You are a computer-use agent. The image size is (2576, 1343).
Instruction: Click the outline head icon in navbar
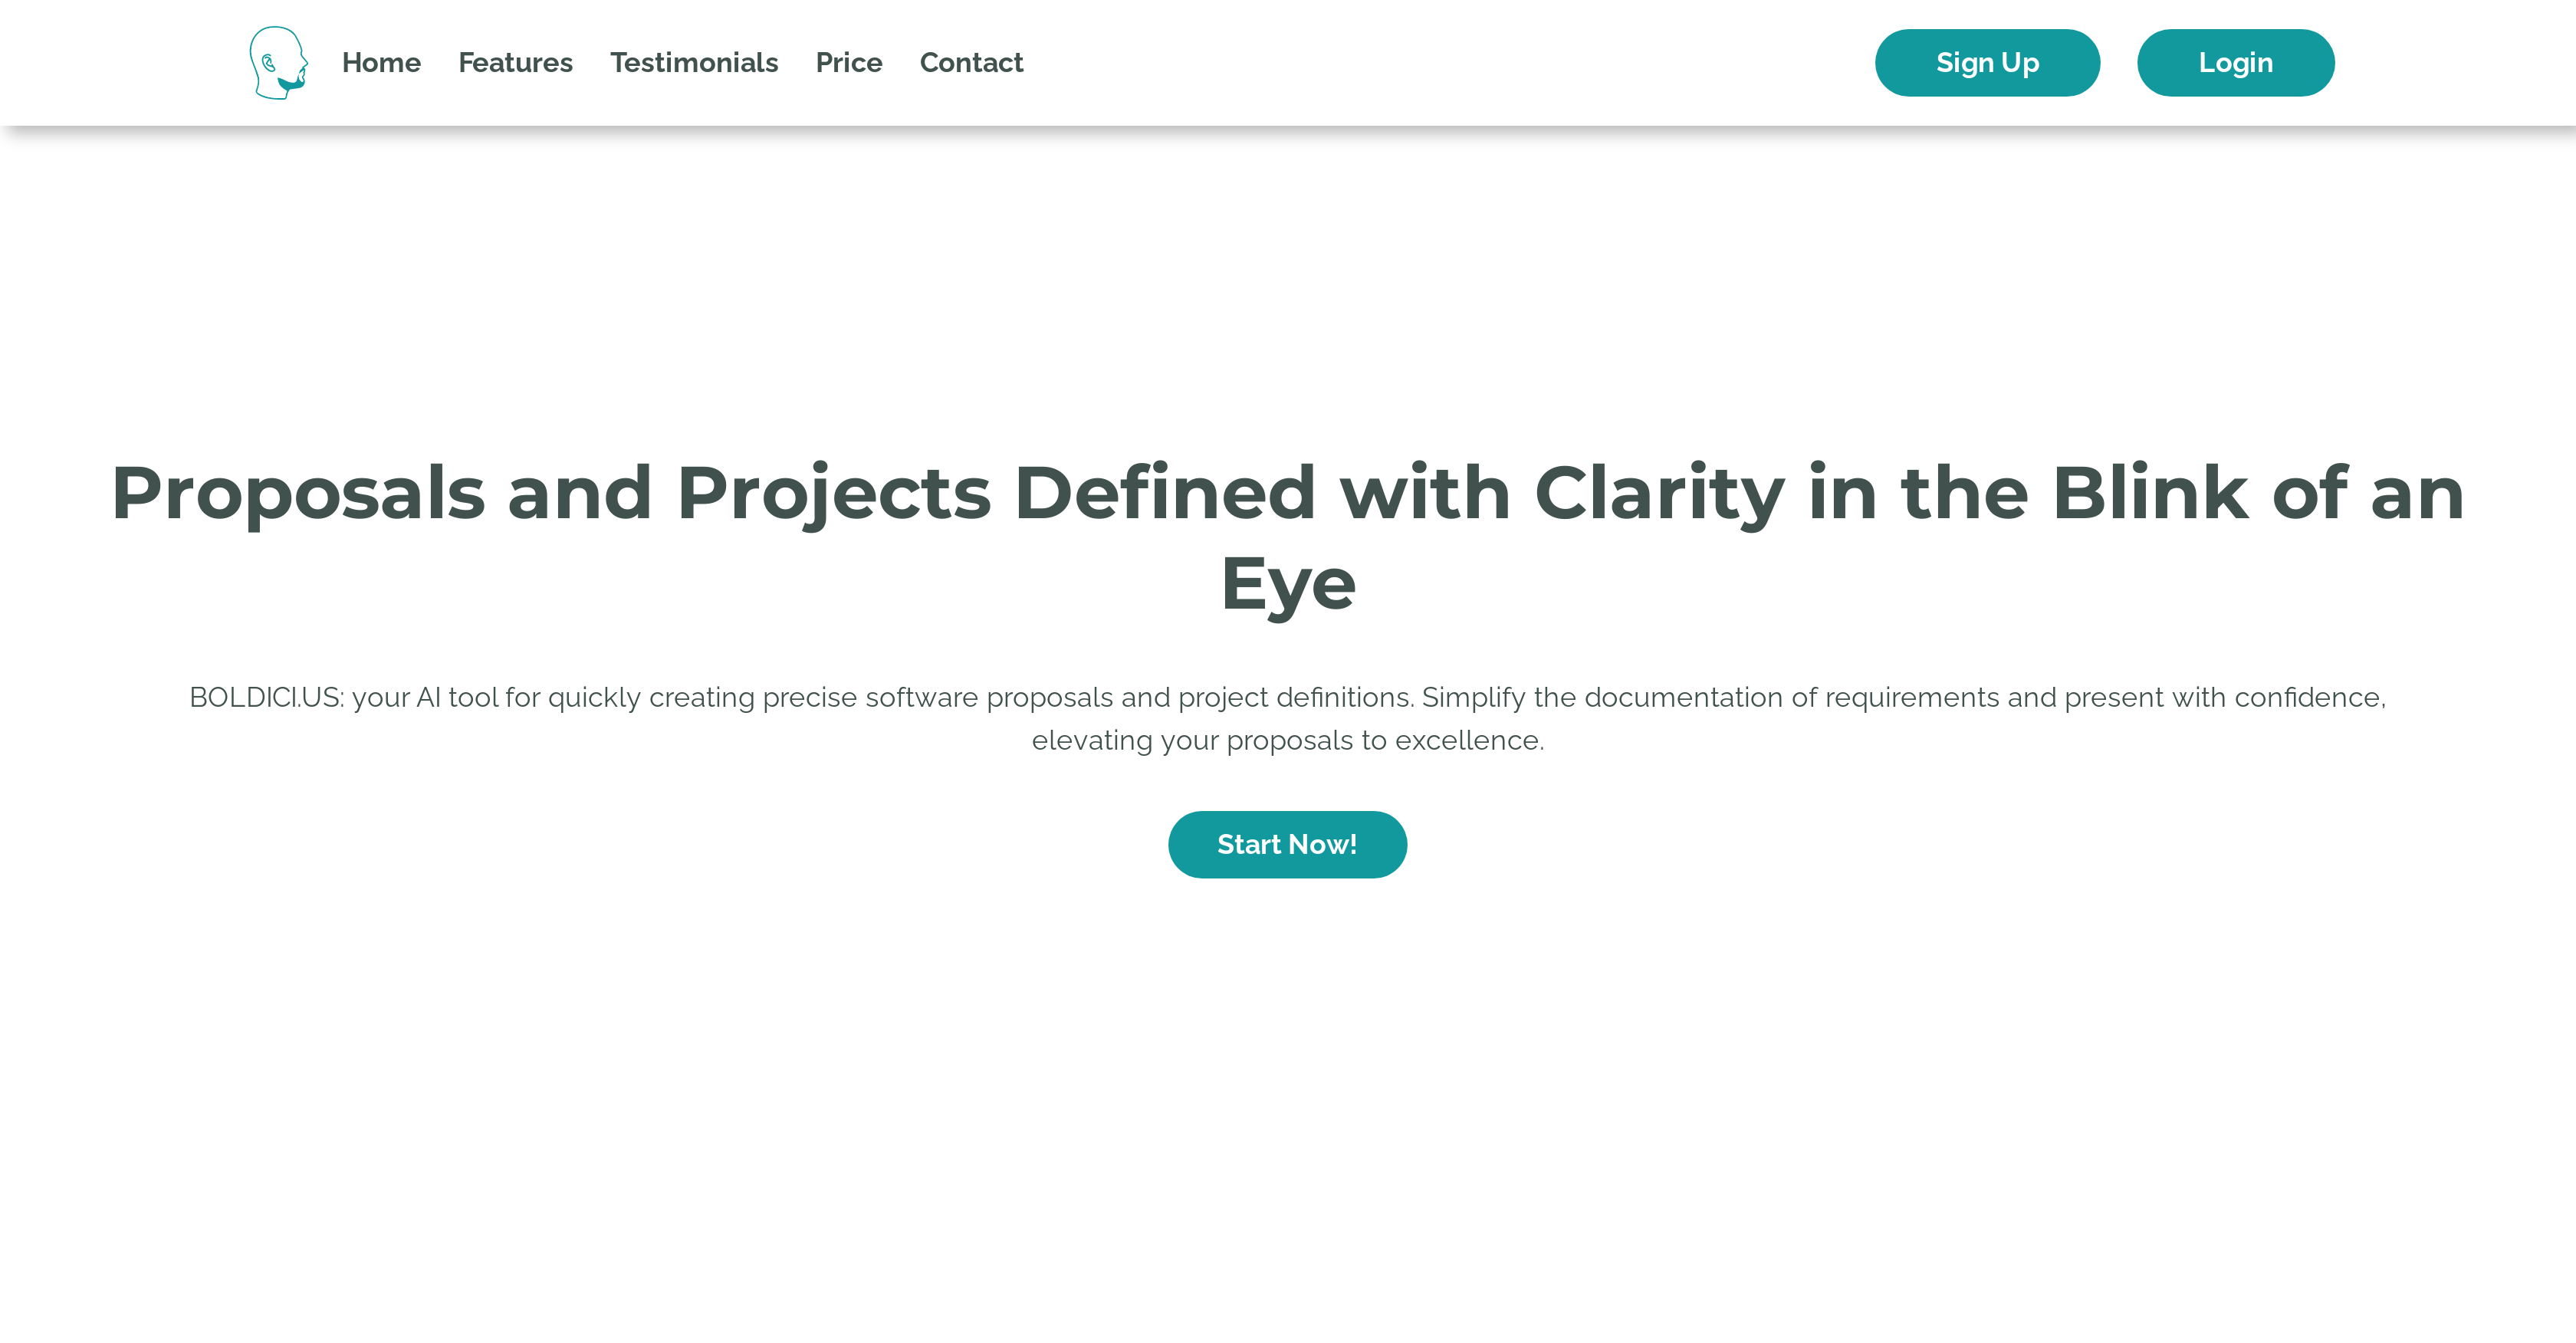[278, 61]
